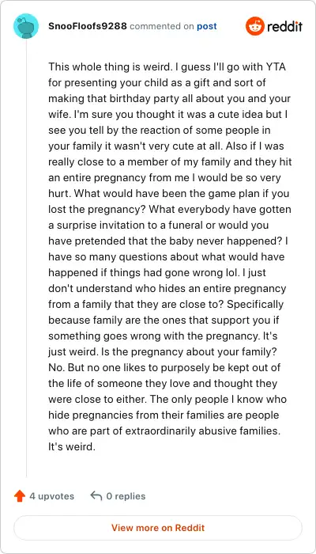The height and width of the screenshot is (554, 316).
Task: Click the 'View more on Reddit' button
Action: pyautogui.click(x=158, y=528)
